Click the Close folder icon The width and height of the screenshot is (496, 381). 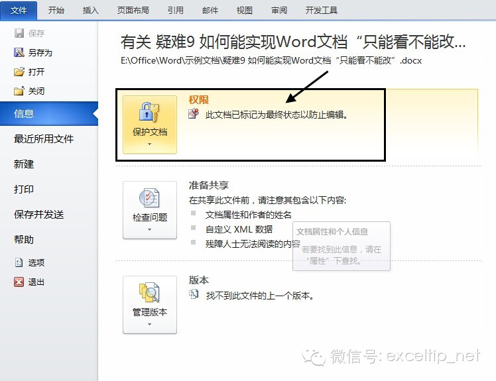(19, 91)
